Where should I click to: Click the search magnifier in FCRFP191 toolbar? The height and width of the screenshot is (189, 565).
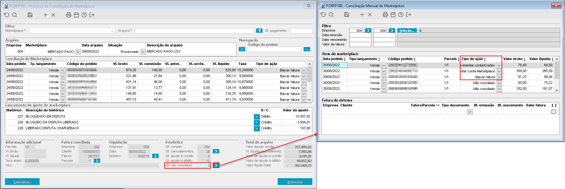coord(15,15)
